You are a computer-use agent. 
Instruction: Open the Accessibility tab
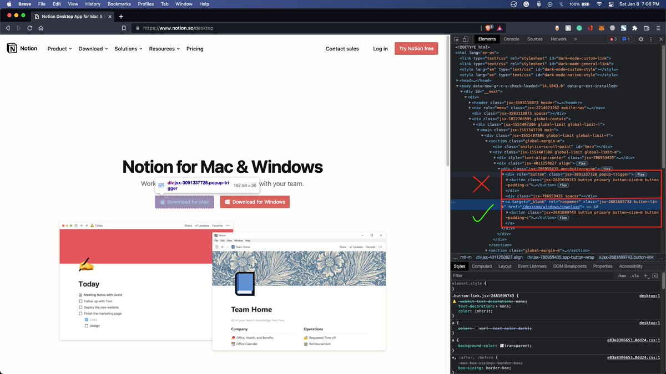(631, 267)
